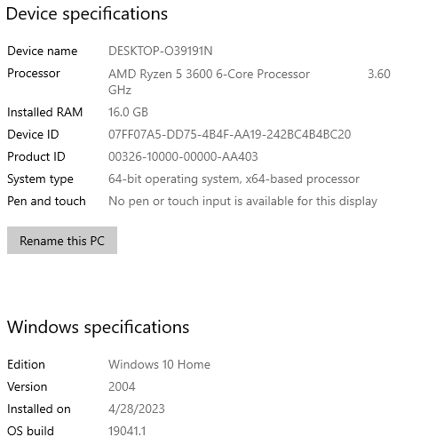The image size is (428, 445).
Task: Select the Device ID value string
Action: (x=230, y=134)
